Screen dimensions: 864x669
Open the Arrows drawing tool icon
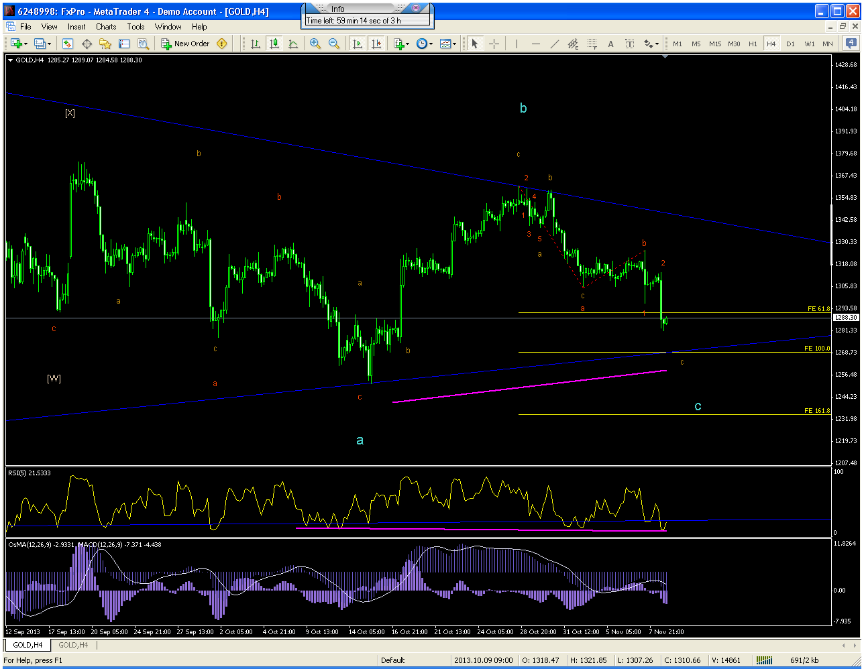point(648,44)
